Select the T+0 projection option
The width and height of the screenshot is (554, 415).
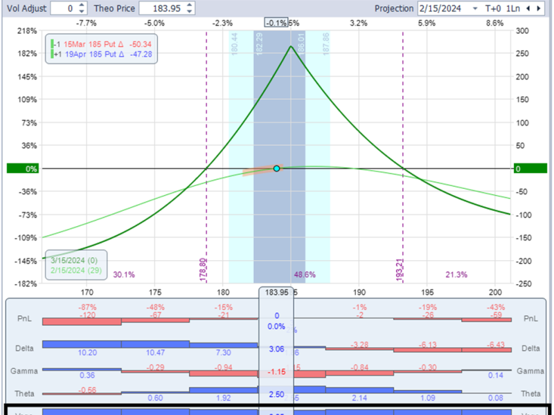[494, 8]
